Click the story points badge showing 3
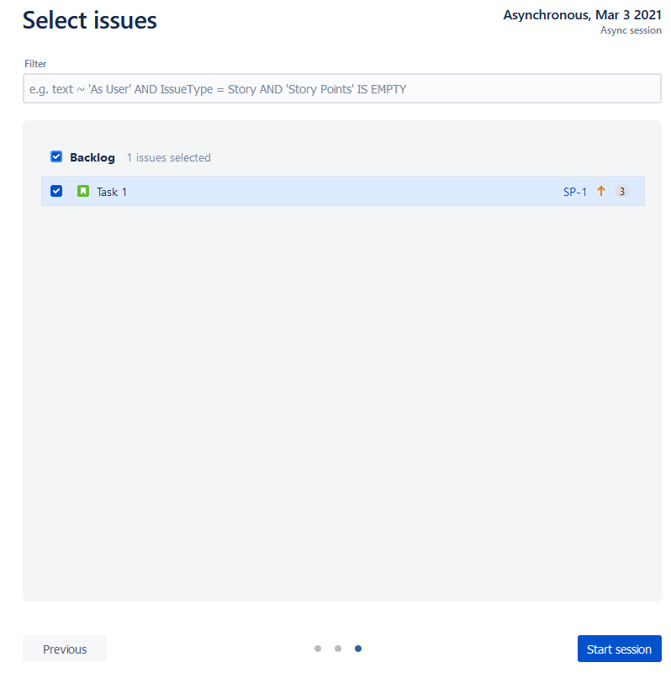Screen dimensions: 671x673 (621, 192)
